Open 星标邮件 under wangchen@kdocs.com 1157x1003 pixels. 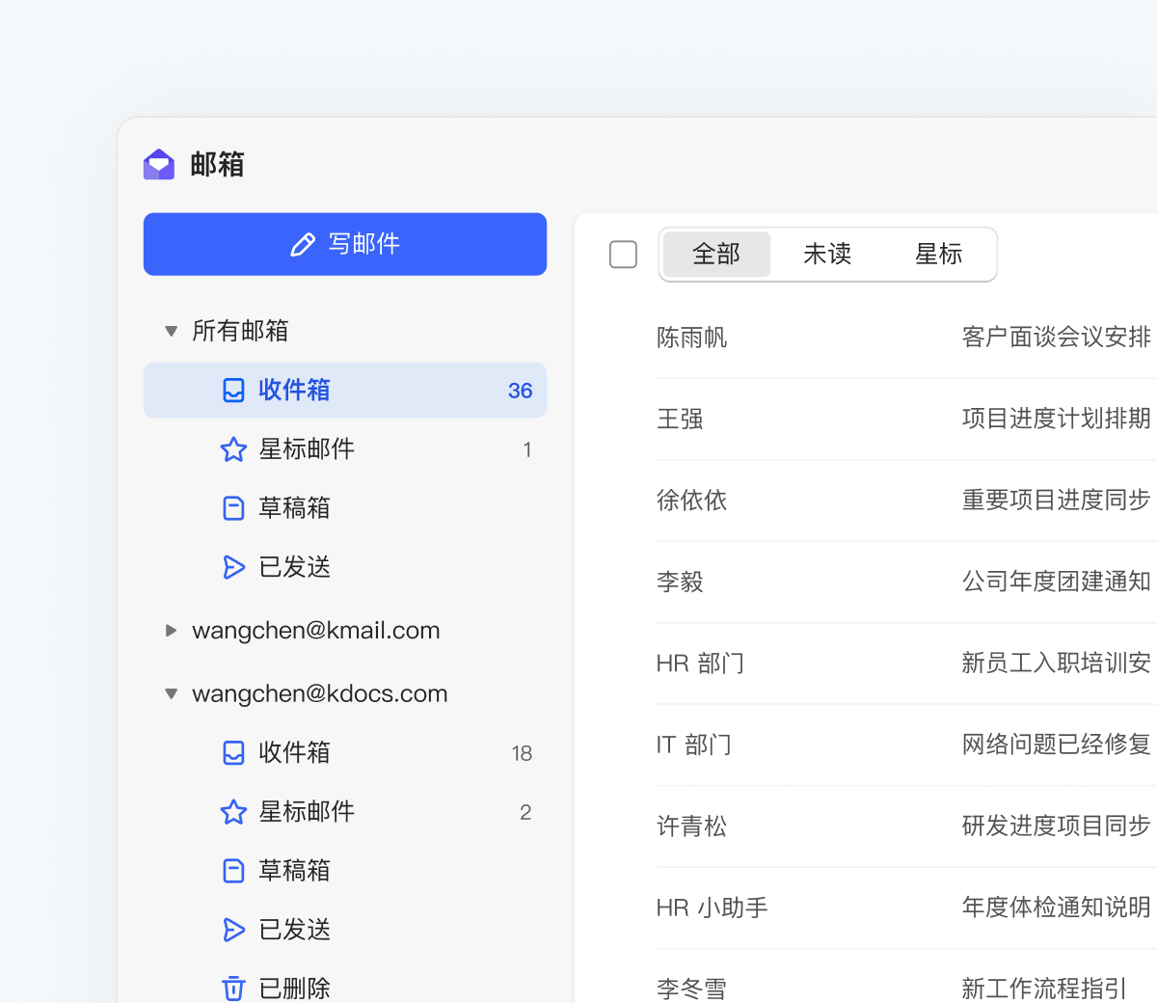coord(345,812)
